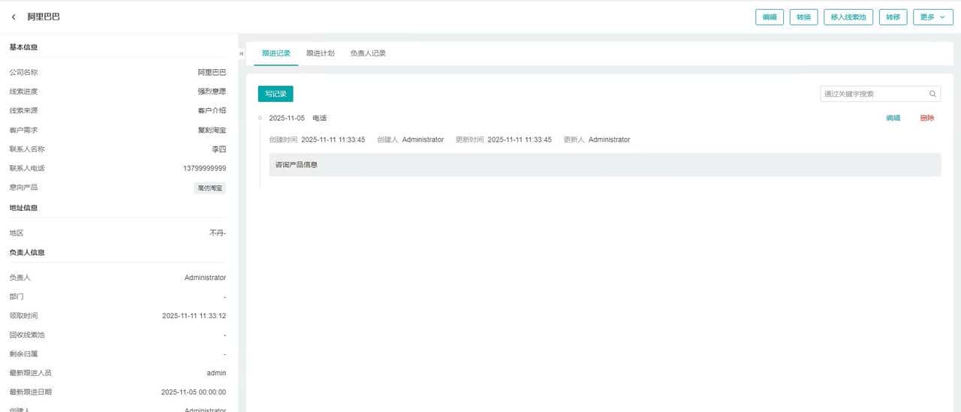Screen dimensions: 961x412
Task: Click the 移入线索池 button
Action: (848, 17)
